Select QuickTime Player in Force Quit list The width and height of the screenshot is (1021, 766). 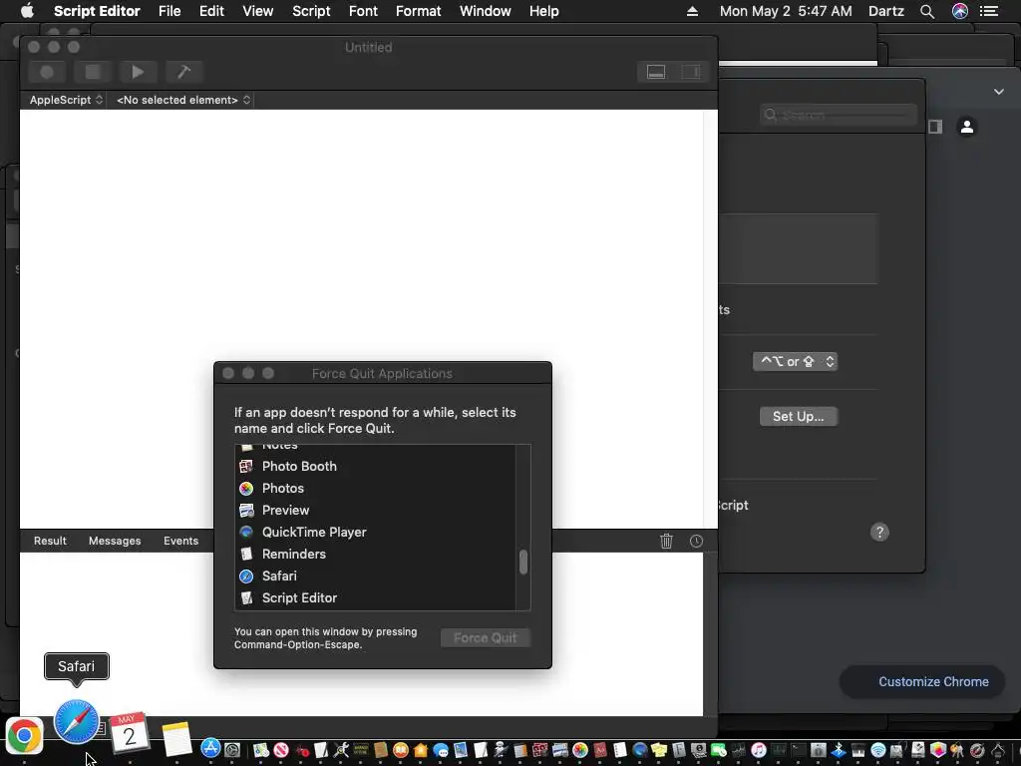pos(375,533)
